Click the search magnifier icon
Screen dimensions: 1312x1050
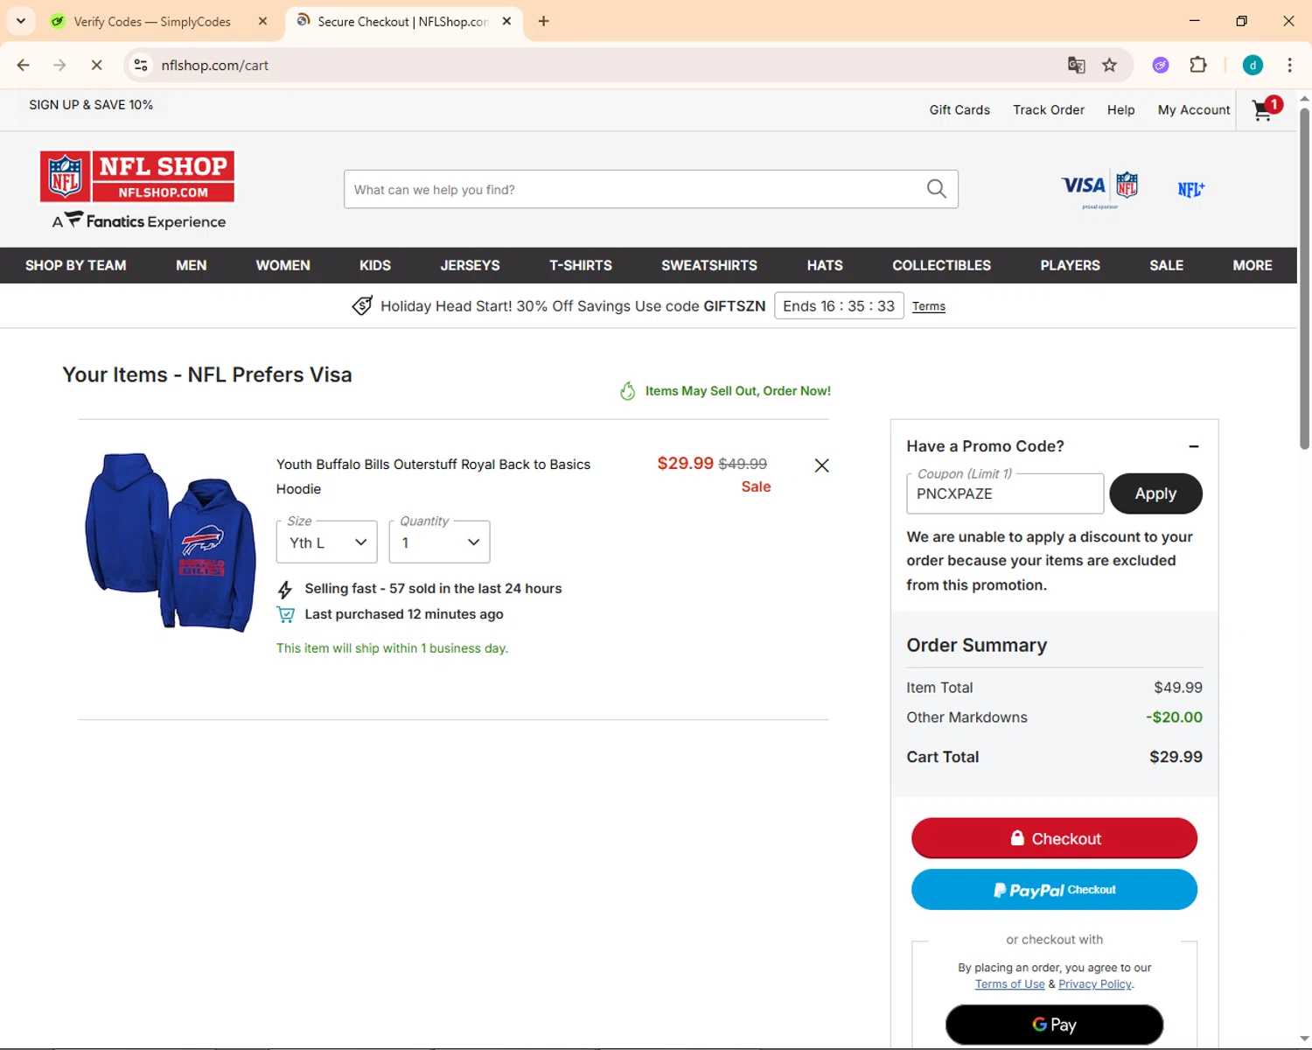[936, 189]
